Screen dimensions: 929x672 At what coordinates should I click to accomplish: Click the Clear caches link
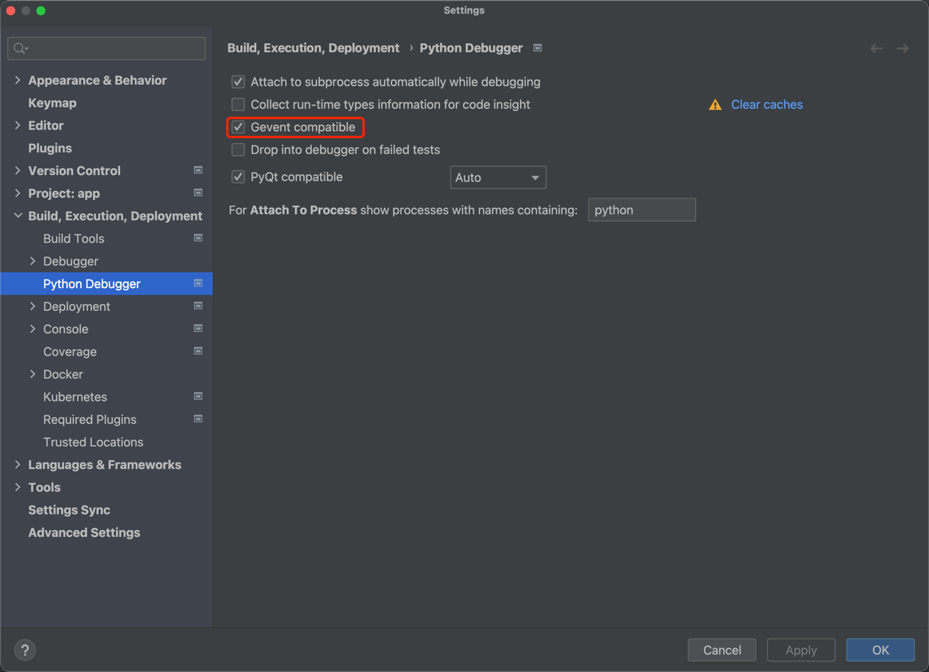(x=767, y=105)
